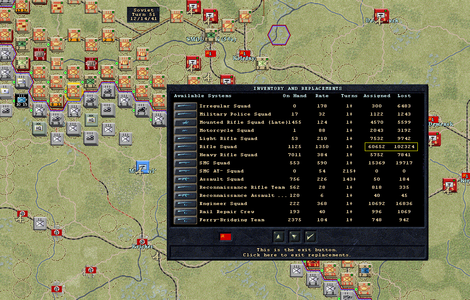Click the SMG Squad lost value 19717
The image size is (470, 300).
(404, 163)
